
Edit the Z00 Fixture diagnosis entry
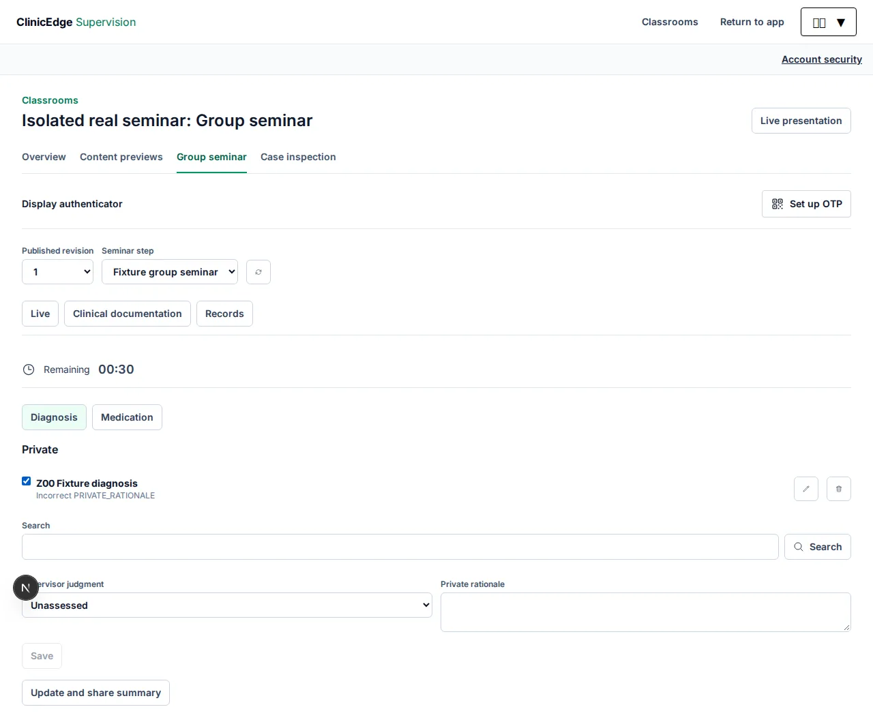coord(806,489)
